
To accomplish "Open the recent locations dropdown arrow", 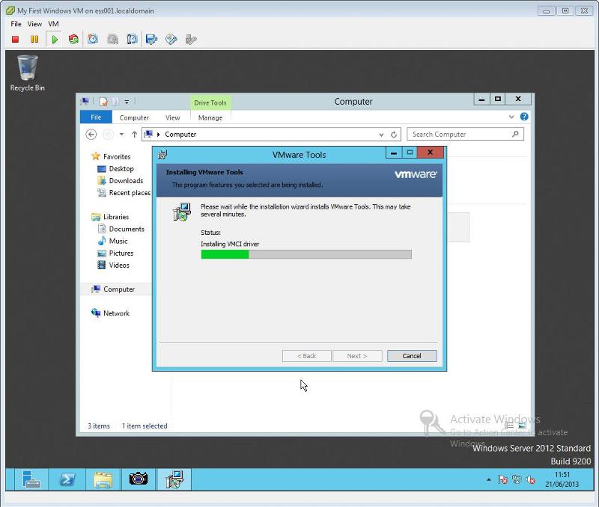I will pos(121,135).
